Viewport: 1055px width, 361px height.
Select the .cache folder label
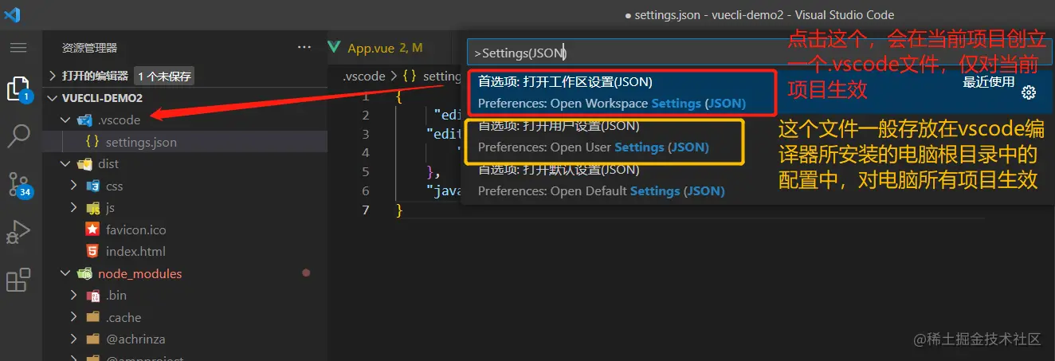(124, 317)
